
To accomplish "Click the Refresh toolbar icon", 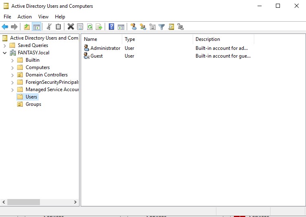I will click(90, 27).
